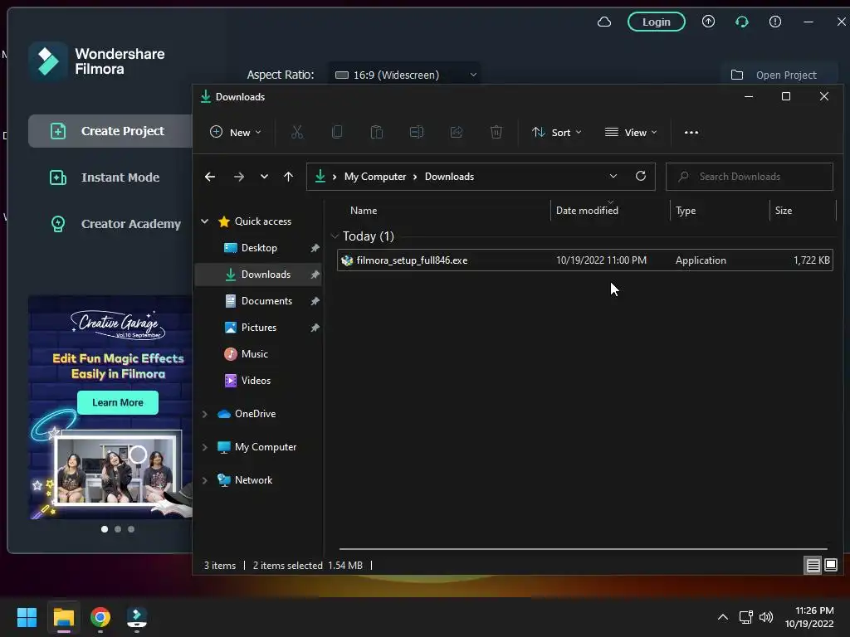Collapse the Today group
Screen dimensions: 850x637
[335, 236]
